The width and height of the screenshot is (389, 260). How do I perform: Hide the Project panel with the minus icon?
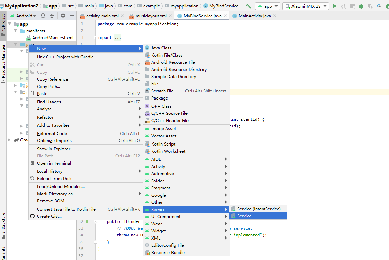pyautogui.click(x=72, y=16)
